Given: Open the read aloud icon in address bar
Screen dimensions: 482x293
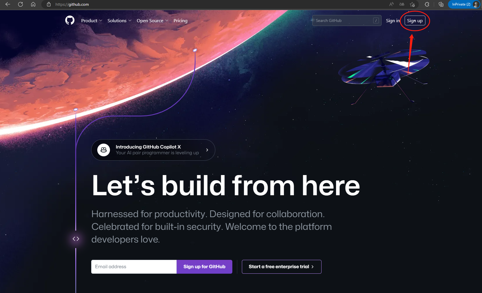Looking at the screenshot, I should tap(391, 4).
